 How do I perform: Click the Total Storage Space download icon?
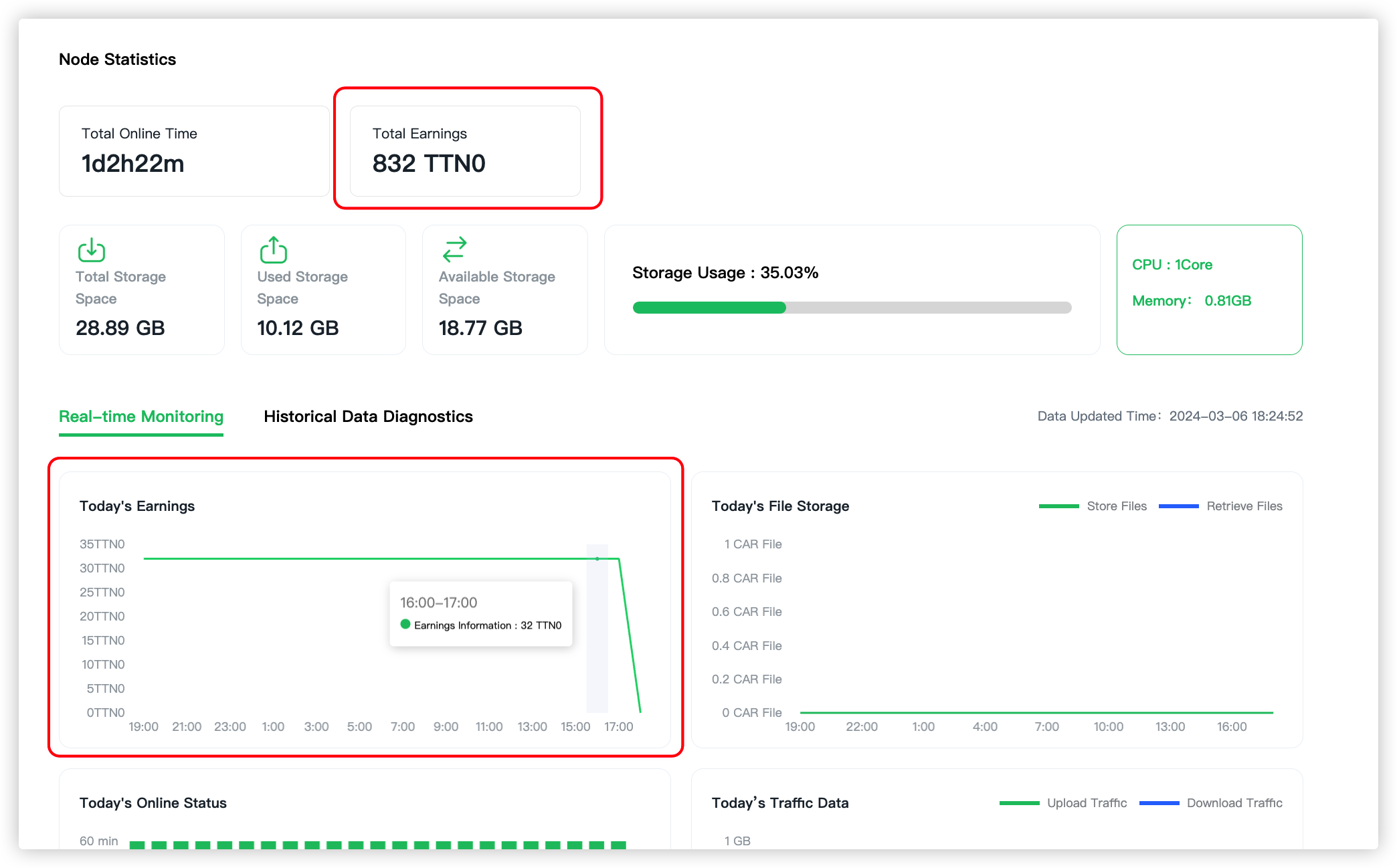[x=92, y=250]
